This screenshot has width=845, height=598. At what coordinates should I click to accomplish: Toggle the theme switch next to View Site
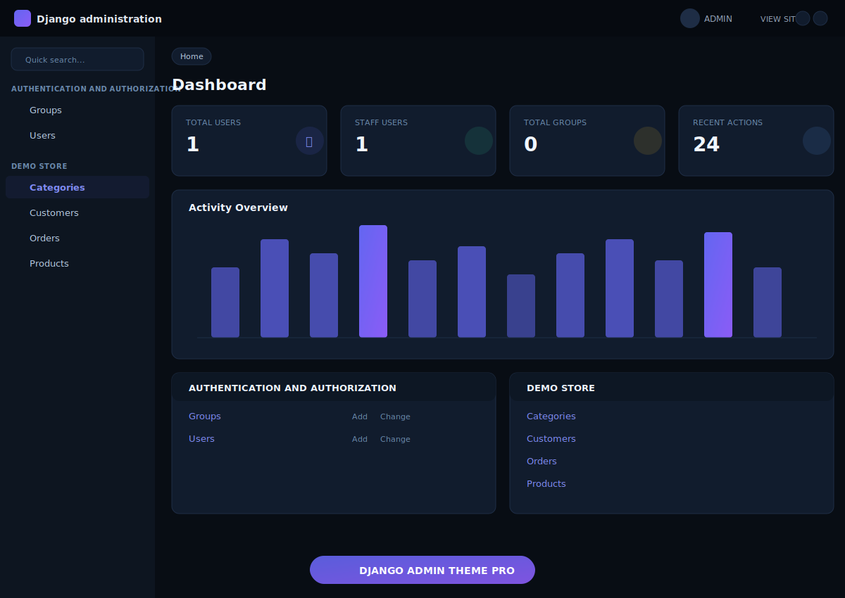tap(802, 18)
